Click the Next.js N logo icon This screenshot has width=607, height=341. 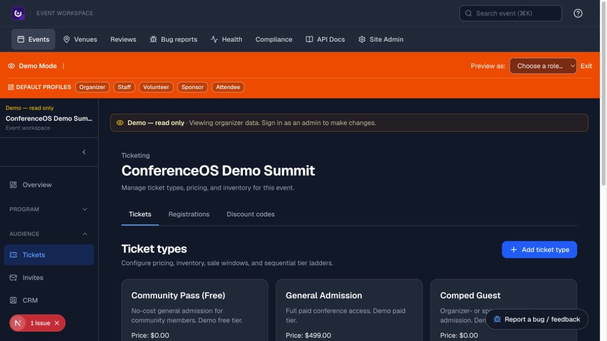[x=18, y=323]
